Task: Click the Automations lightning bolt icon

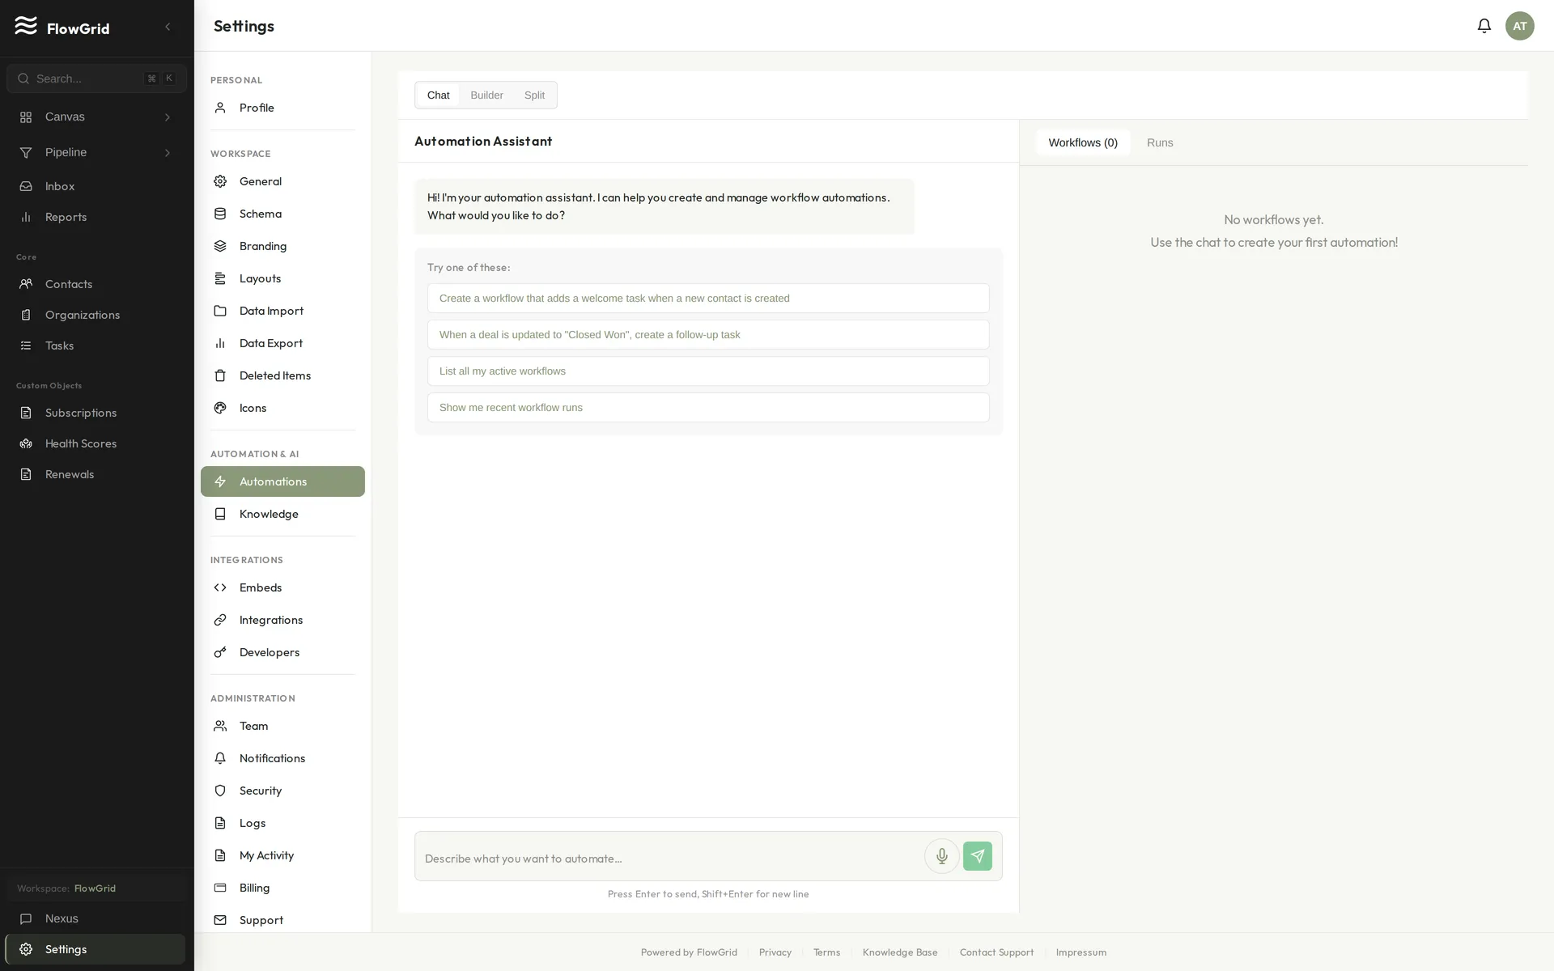Action: click(220, 481)
